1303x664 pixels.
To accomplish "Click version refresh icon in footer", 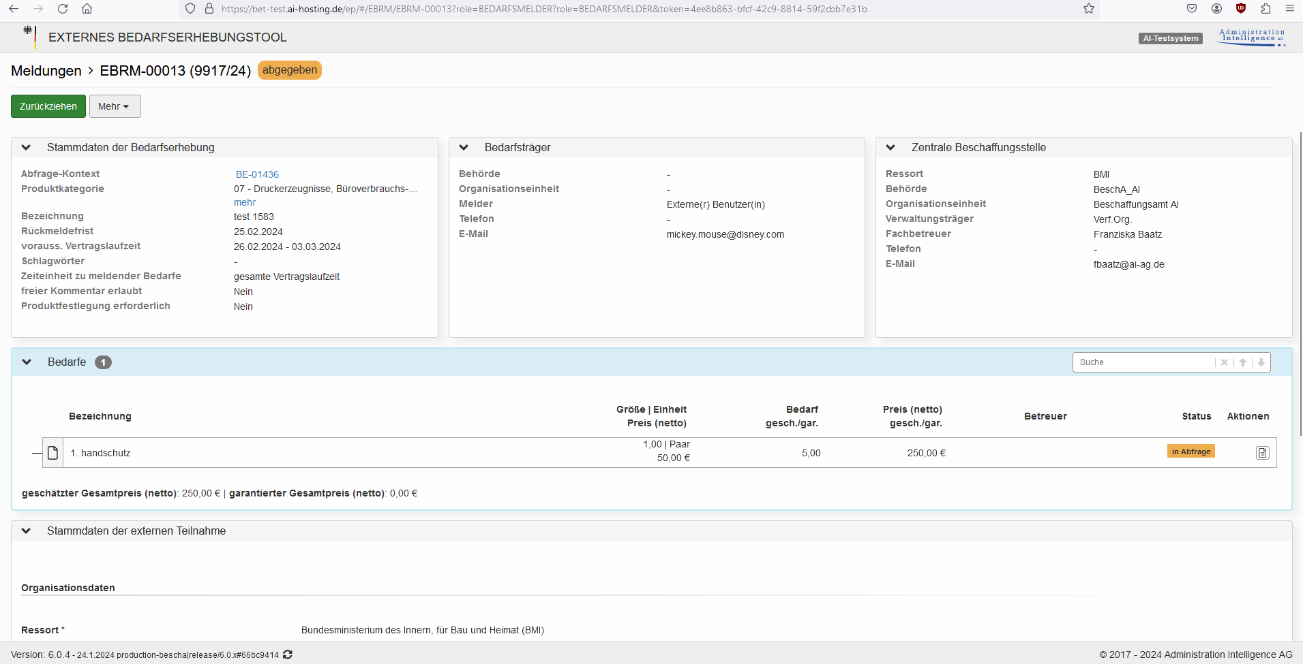I will click(288, 654).
